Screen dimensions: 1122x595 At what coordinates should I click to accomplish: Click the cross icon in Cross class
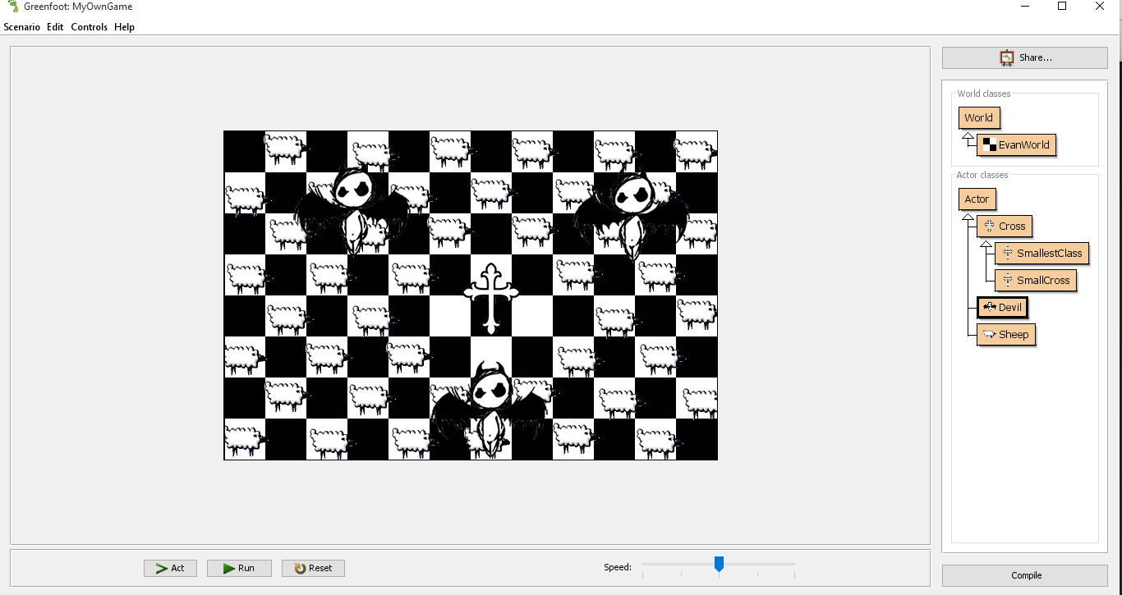989,226
